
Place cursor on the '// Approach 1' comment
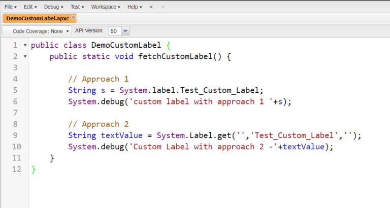98,79
